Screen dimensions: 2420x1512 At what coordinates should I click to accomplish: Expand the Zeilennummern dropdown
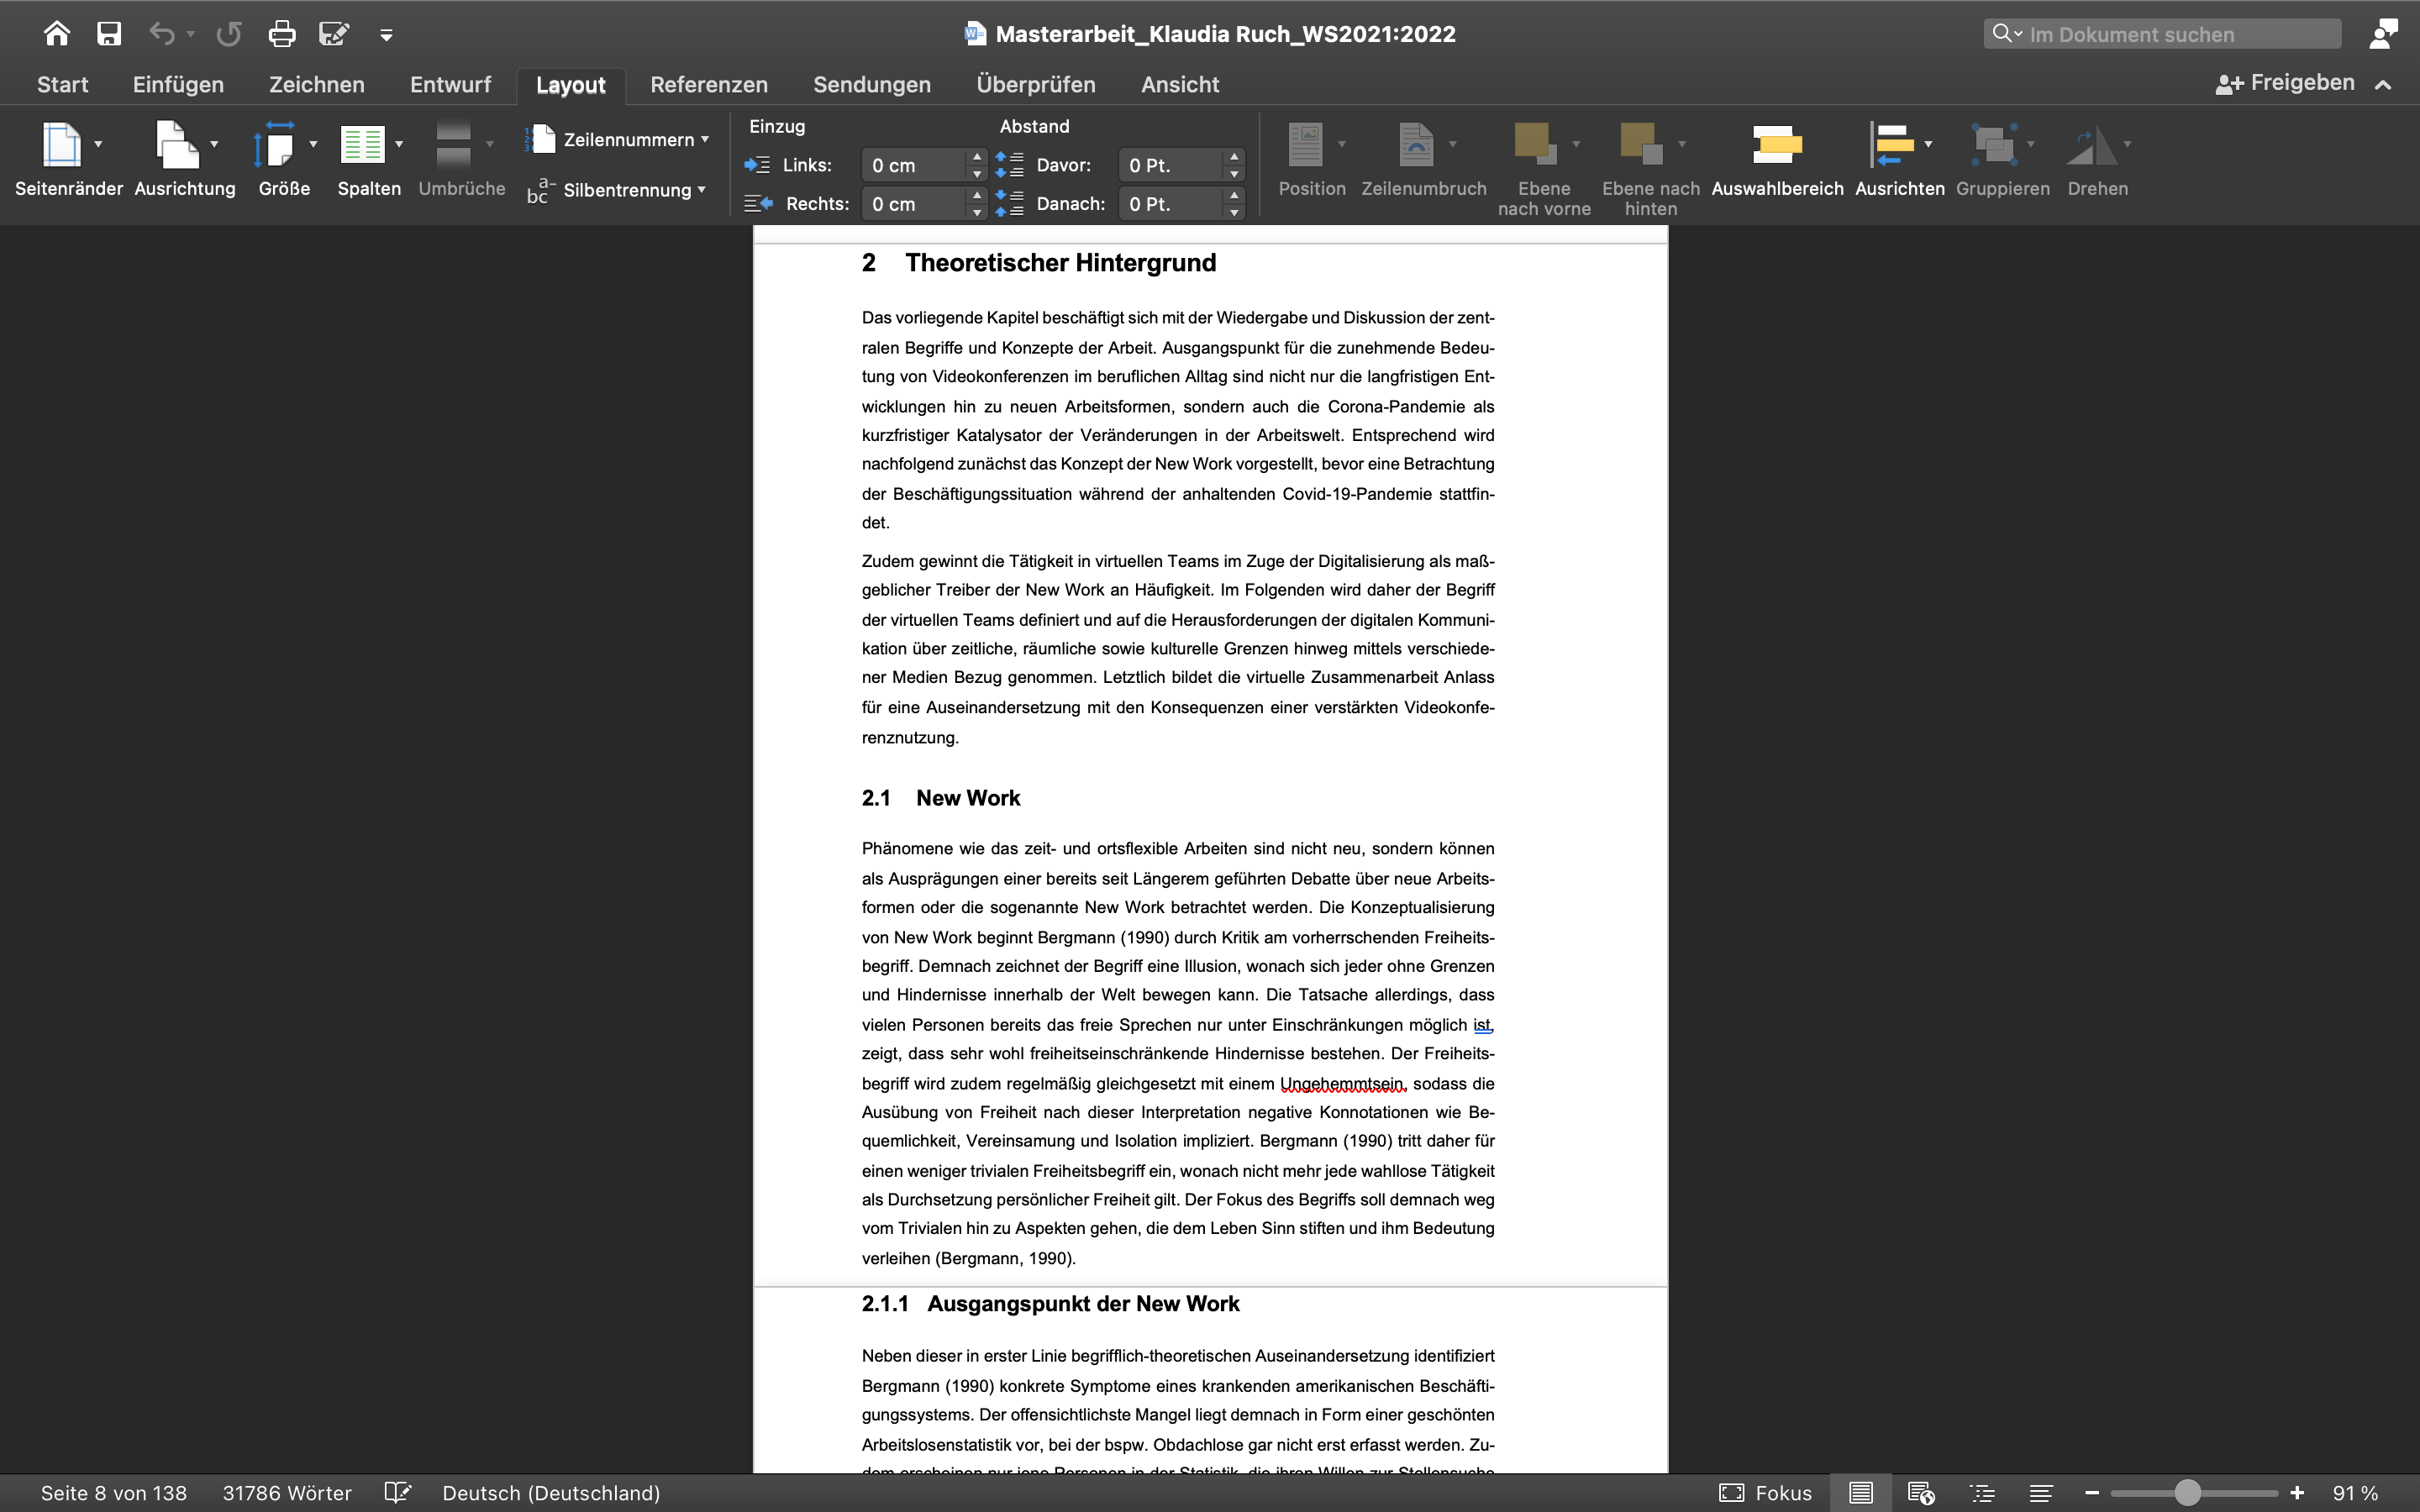click(x=635, y=140)
